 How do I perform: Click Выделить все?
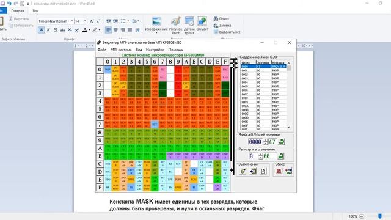[x=227, y=32]
